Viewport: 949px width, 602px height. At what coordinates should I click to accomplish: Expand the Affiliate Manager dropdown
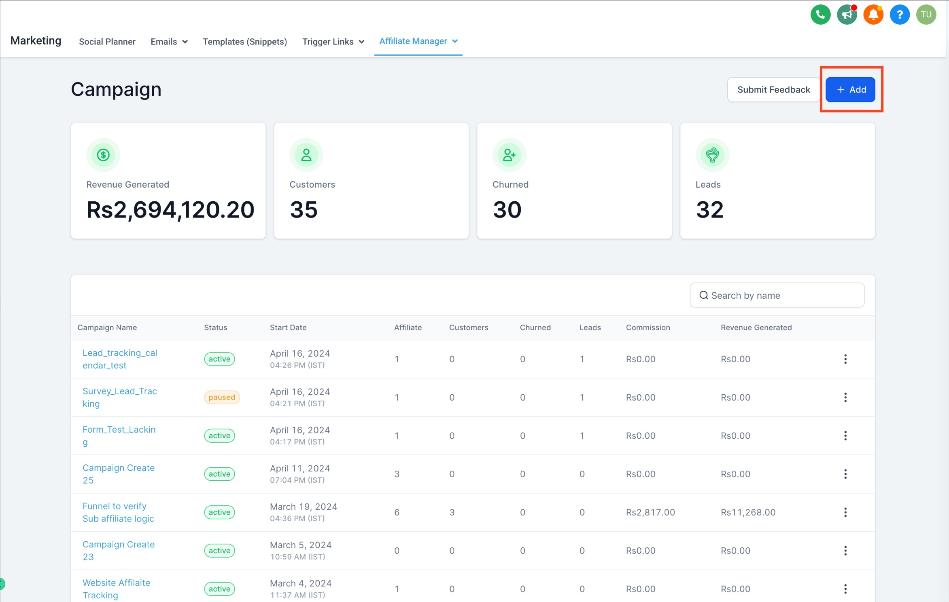click(x=418, y=41)
